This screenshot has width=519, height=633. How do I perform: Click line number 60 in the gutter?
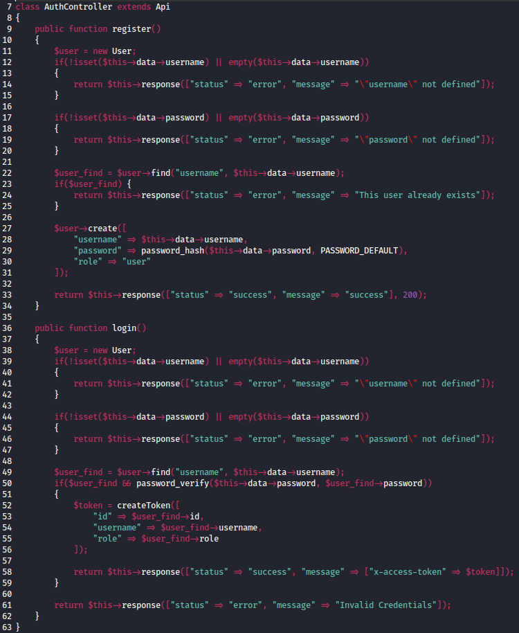[x=7, y=594]
